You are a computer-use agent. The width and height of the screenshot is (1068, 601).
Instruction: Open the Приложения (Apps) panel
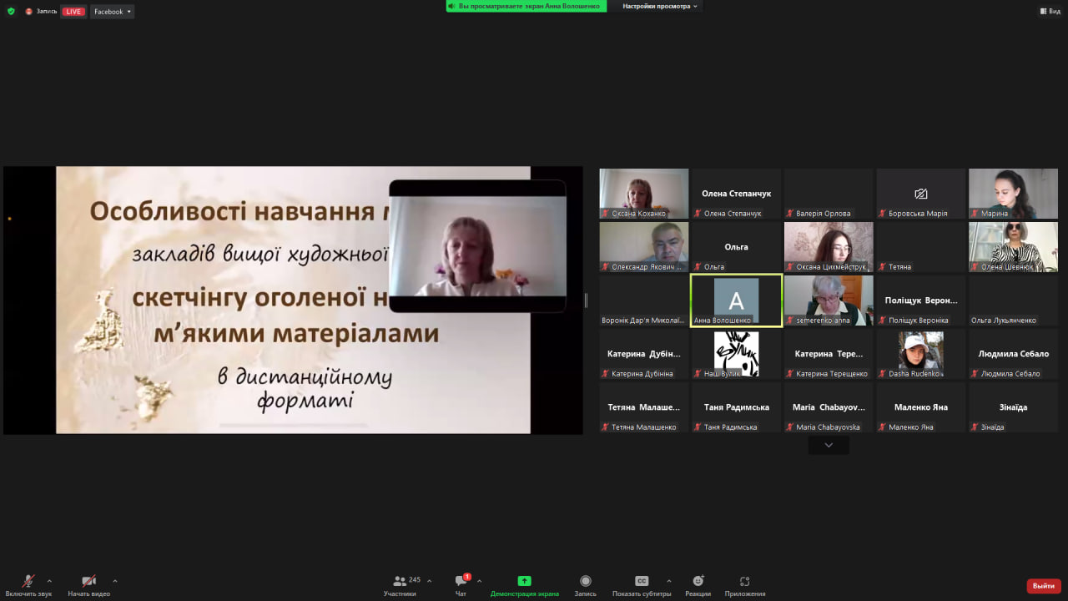tap(743, 582)
